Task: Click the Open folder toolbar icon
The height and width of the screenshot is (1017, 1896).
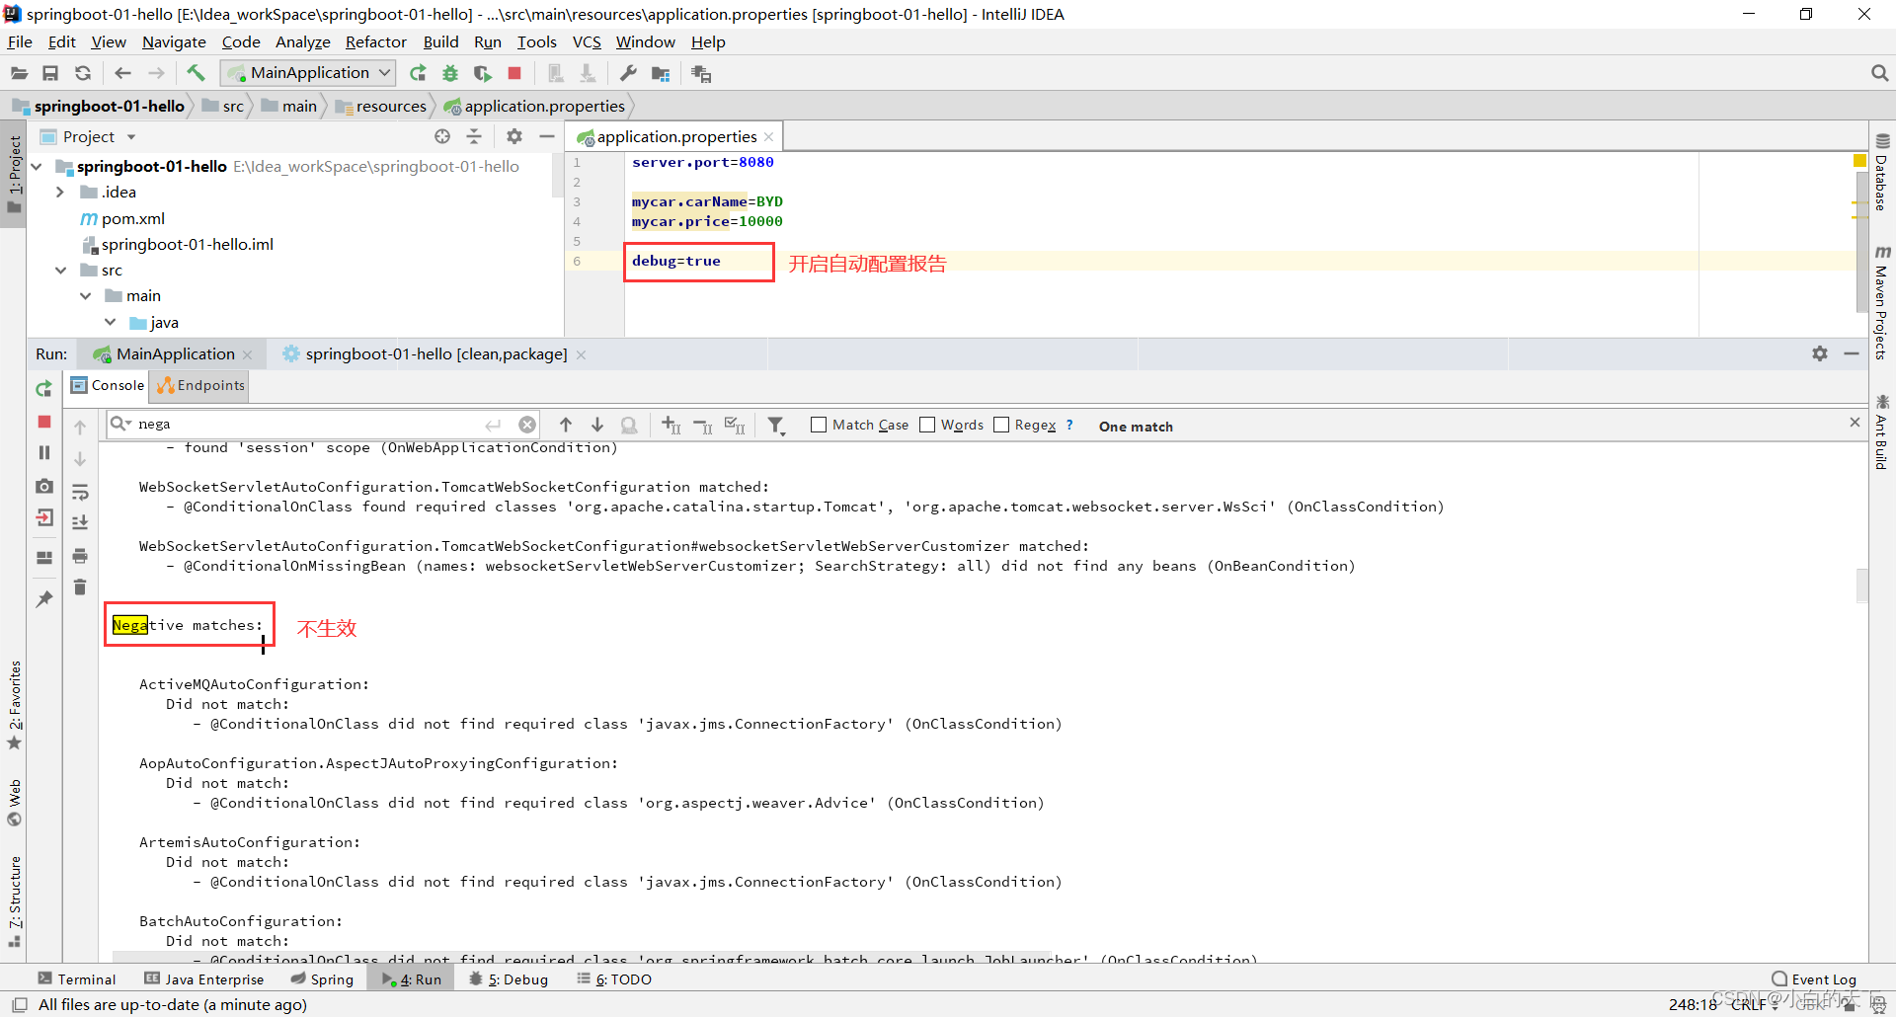Action: (19, 73)
